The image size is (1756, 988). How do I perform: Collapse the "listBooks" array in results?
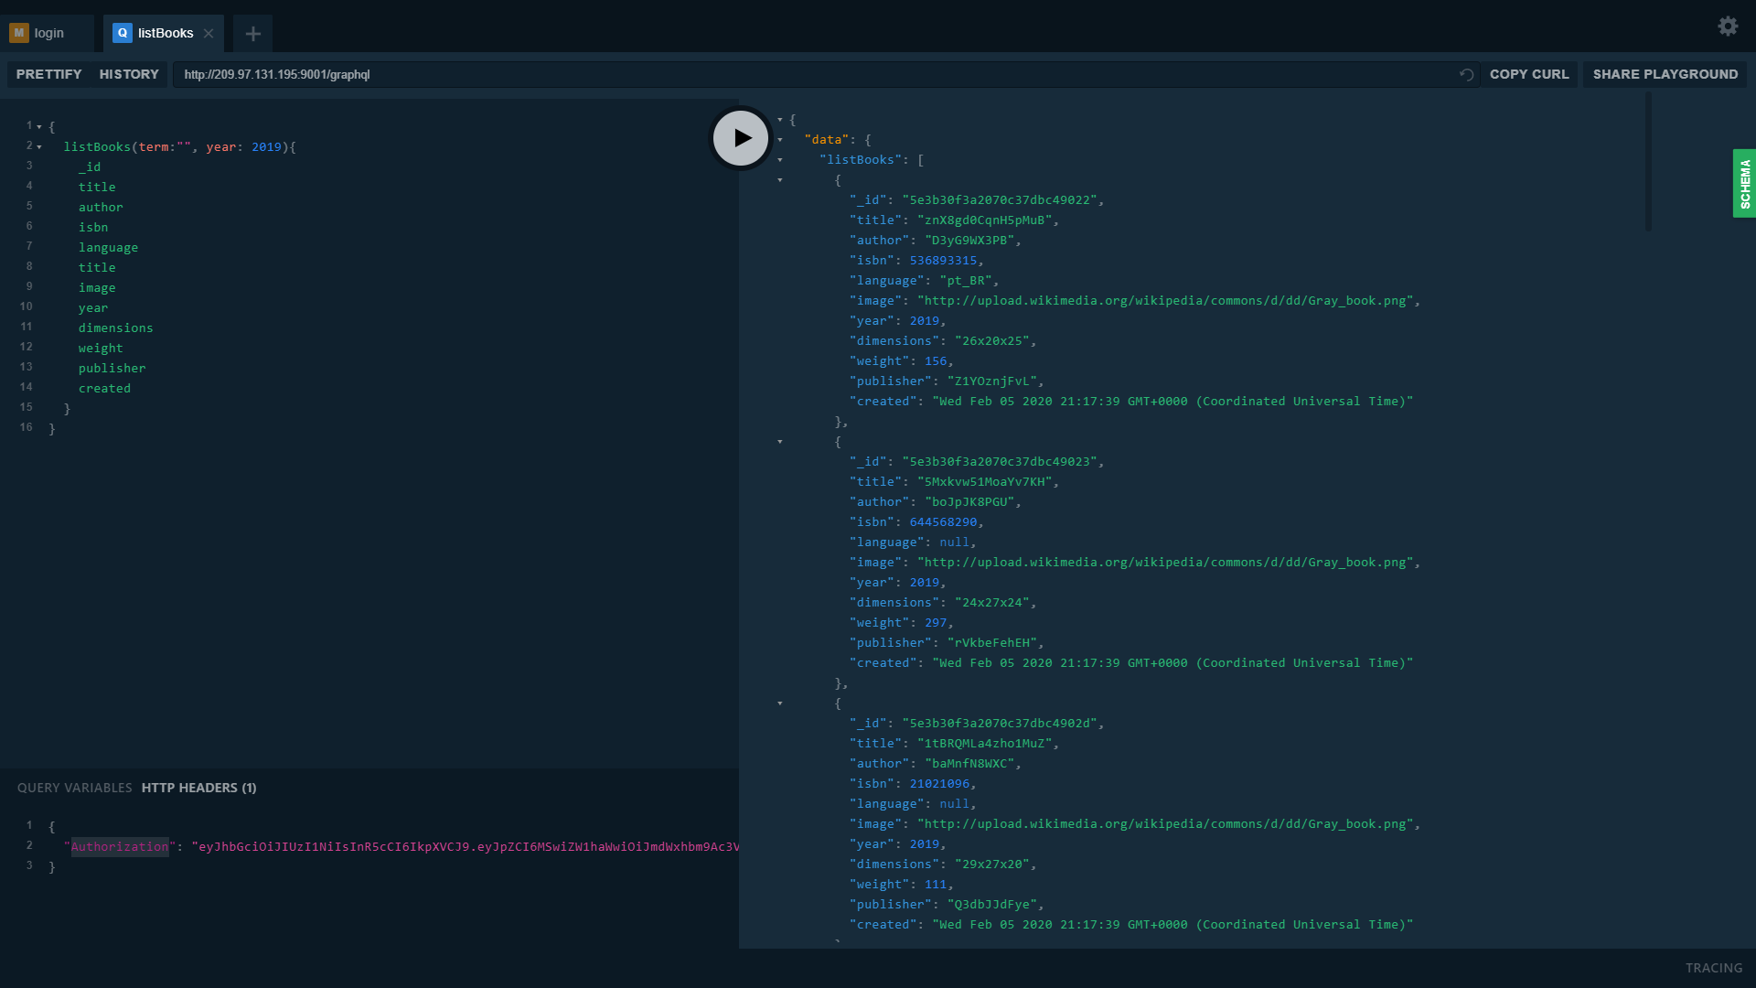pyautogui.click(x=780, y=160)
